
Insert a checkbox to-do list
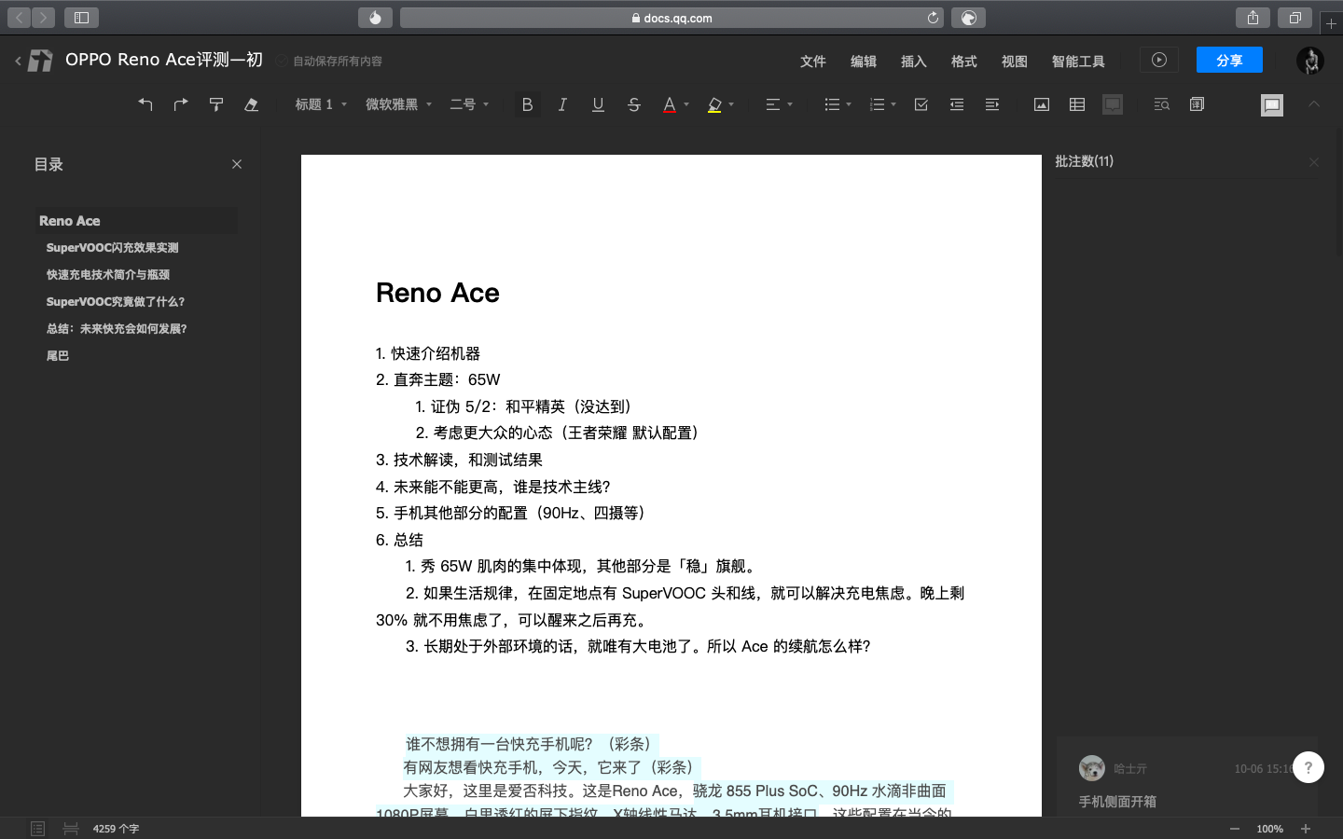pos(921,104)
